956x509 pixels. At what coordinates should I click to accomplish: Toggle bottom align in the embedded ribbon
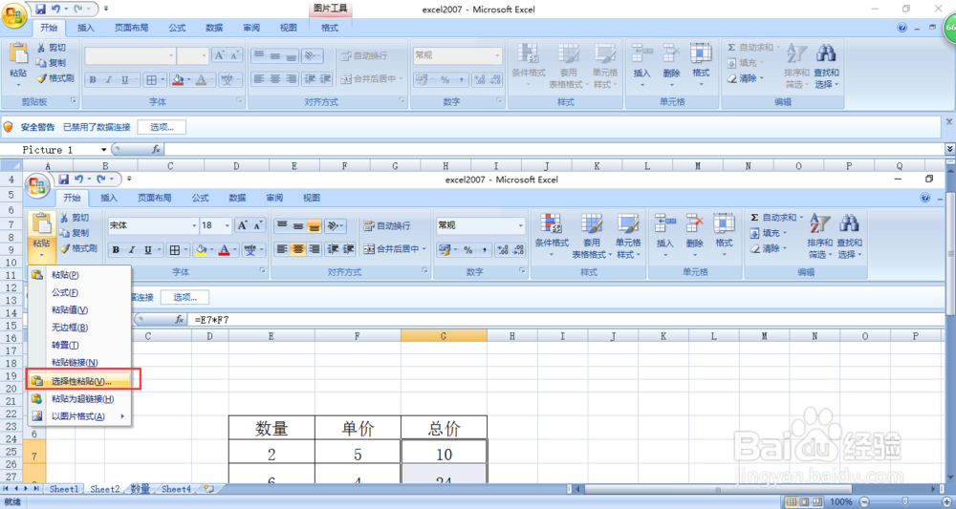pyautogui.click(x=314, y=225)
